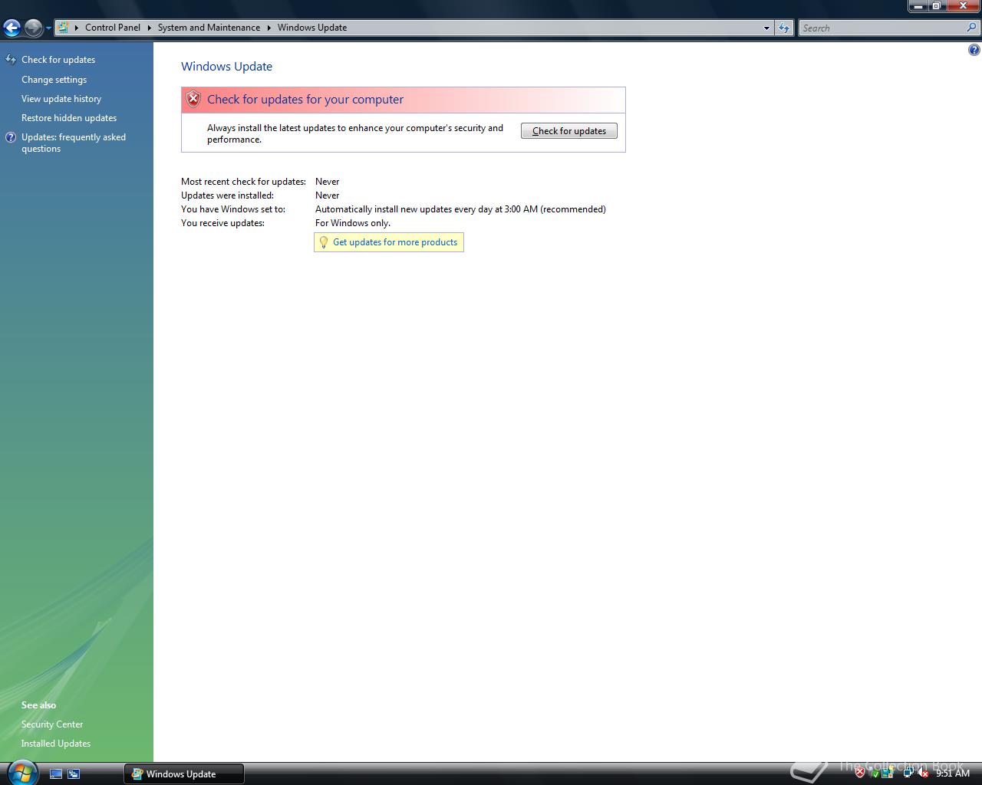Click the Control Panel icon in address bar
Screen dimensions: 982x785
tap(64, 28)
